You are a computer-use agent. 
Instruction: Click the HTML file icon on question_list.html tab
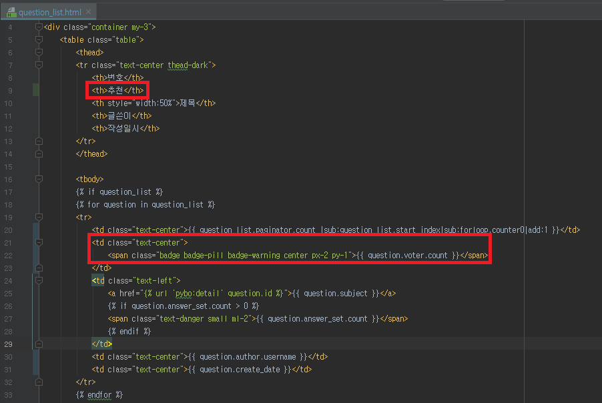click(x=11, y=12)
